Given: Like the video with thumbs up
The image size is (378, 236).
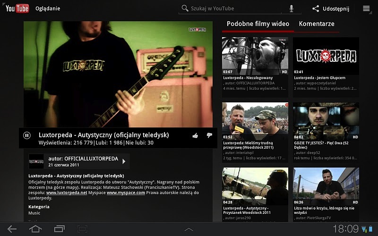Looking at the screenshot, I should pos(195,135).
